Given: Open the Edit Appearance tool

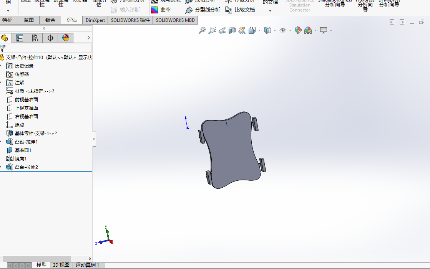Looking at the screenshot, I should click(298, 30).
